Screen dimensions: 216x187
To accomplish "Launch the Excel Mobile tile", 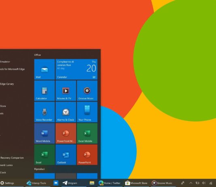I will (x=87, y=134).
